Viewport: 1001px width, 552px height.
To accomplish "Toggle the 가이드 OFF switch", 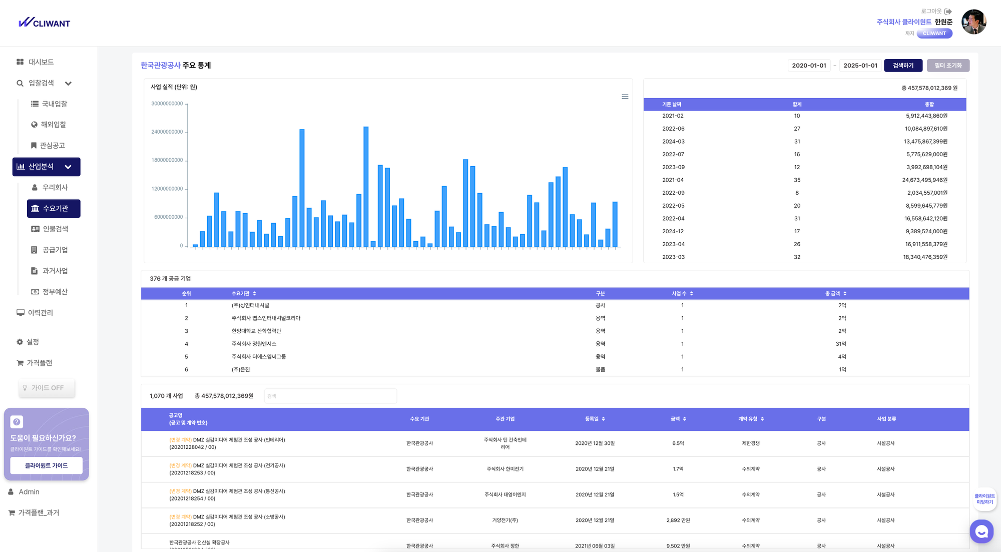I will click(47, 388).
